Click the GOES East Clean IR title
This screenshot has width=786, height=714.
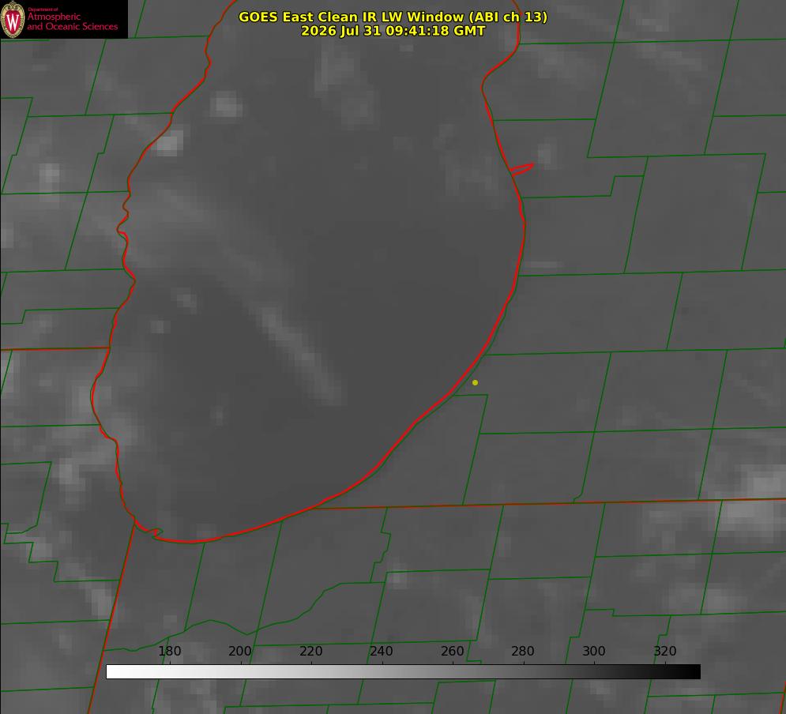pyautogui.click(x=393, y=17)
